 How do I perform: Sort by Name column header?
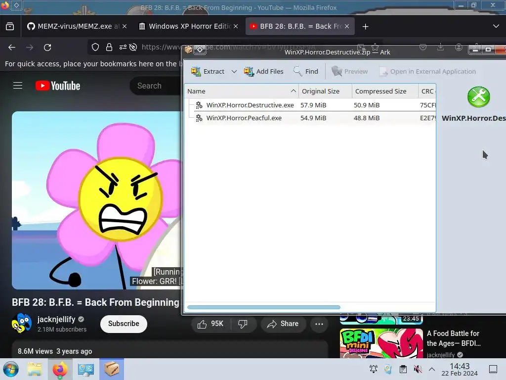241,91
